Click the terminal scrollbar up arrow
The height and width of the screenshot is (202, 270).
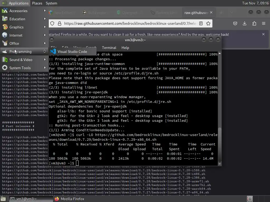point(220,54)
